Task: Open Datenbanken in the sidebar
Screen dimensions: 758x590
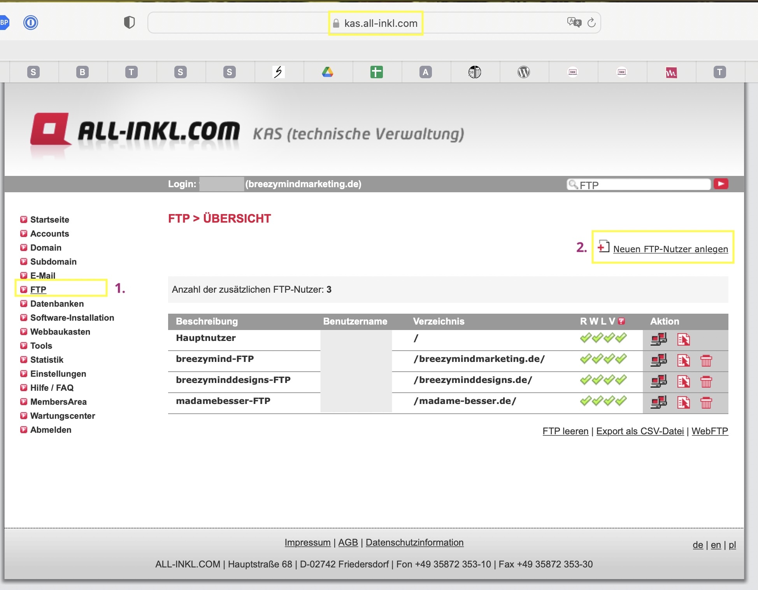Action: click(57, 304)
